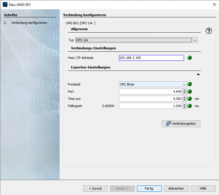The image size is (219, 195).
Task: Cancel the dialog with Abbrechen
Action: coord(176,188)
